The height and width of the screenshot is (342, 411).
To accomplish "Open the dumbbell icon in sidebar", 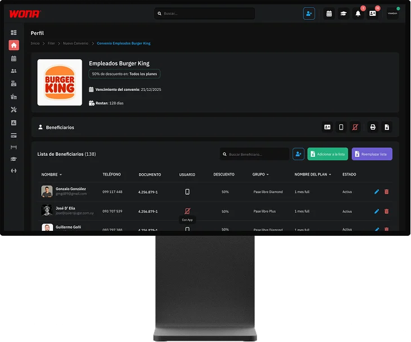I will (x=14, y=170).
